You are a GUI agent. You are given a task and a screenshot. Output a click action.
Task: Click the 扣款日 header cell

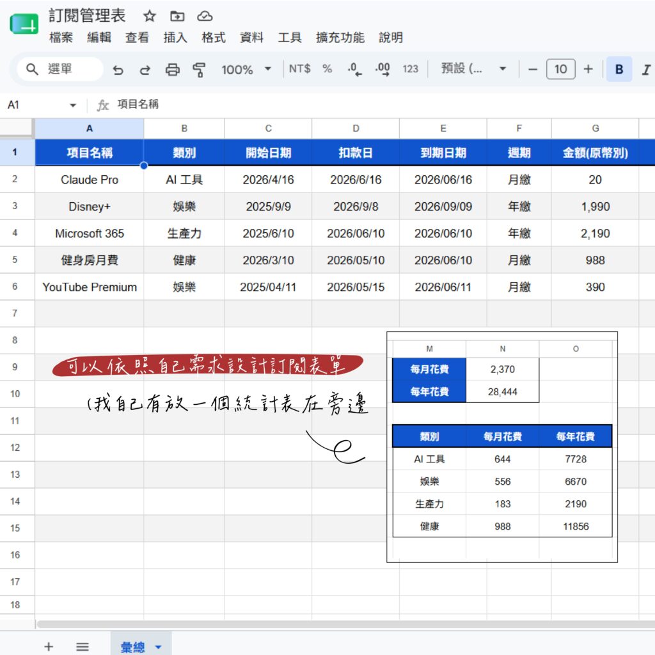[356, 153]
